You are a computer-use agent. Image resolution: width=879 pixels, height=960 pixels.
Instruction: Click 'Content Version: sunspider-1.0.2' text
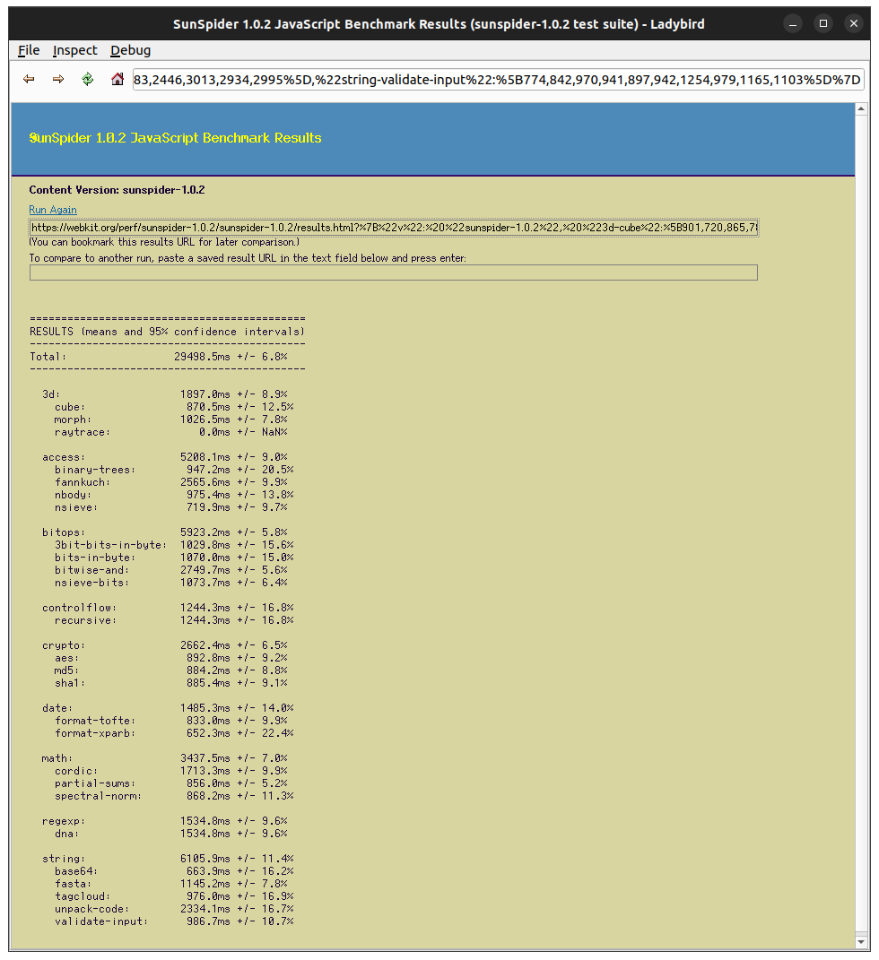(x=117, y=190)
